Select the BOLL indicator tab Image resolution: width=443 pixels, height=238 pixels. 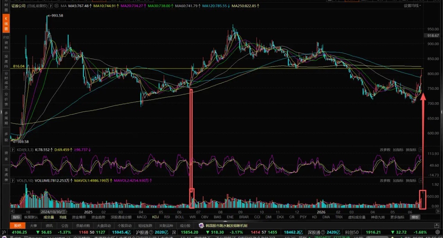(180, 217)
